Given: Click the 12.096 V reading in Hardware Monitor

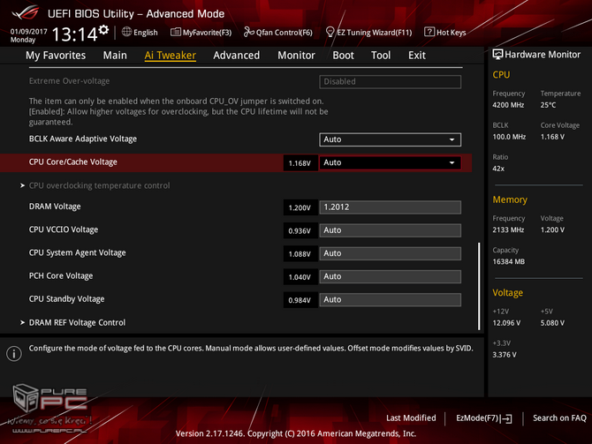Looking at the screenshot, I should 506,323.
